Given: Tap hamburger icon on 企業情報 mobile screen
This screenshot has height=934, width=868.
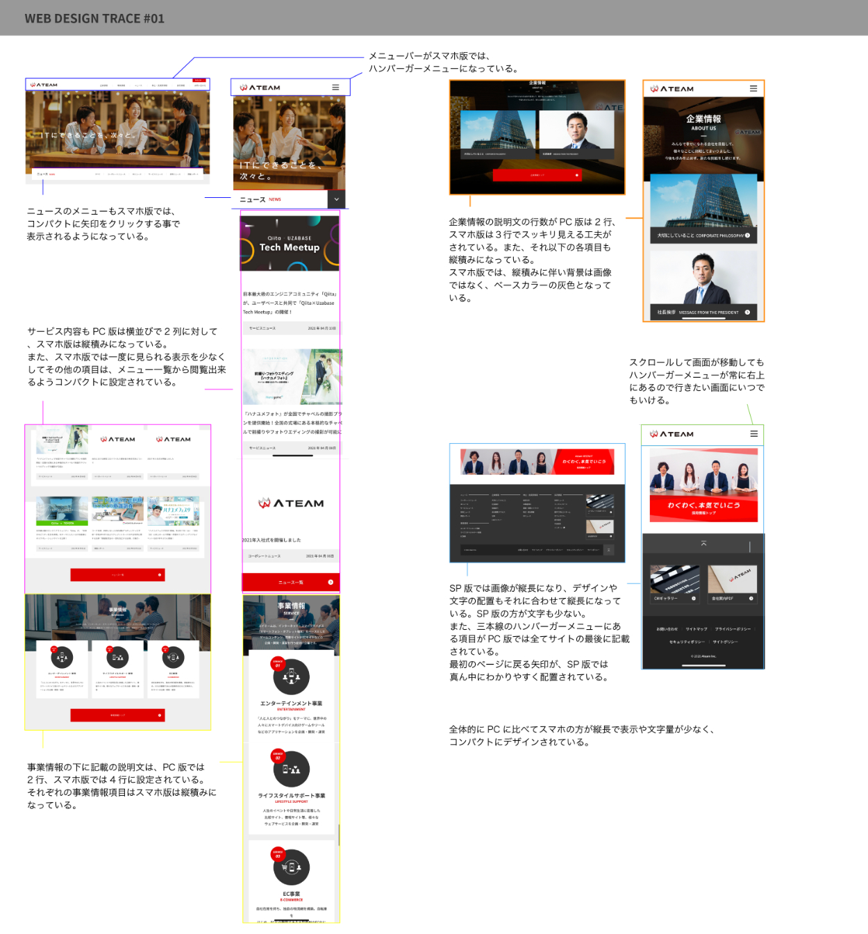Looking at the screenshot, I should tap(753, 89).
